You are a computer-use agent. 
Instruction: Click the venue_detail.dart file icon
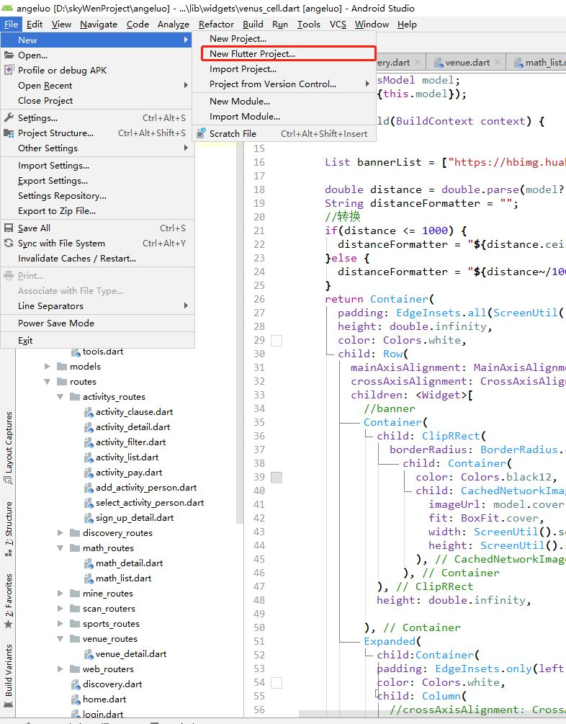(x=89, y=654)
